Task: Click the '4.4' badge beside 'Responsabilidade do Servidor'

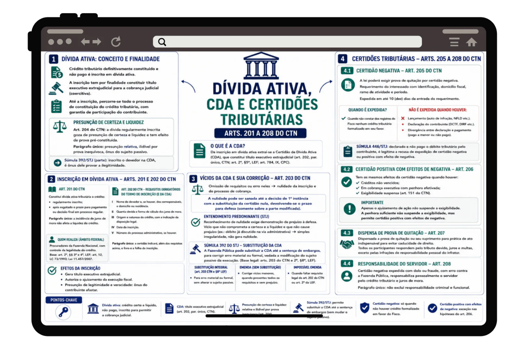Action: 347,264
